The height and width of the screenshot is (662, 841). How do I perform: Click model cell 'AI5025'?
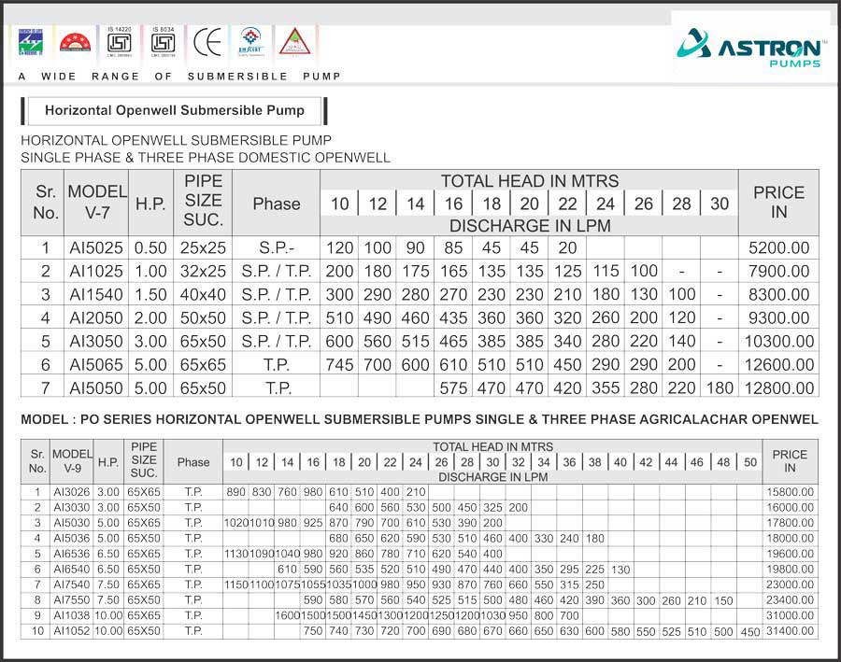(x=96, y=247)
